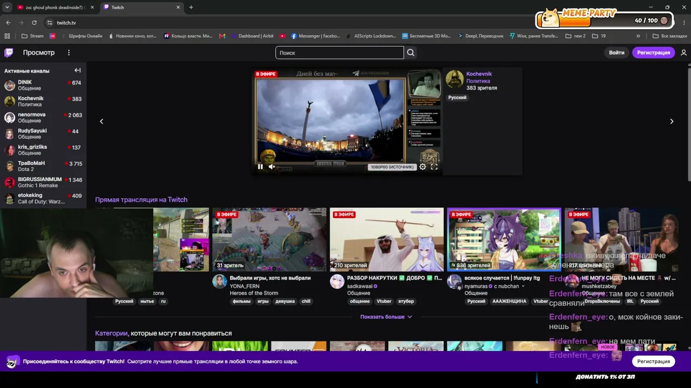Image resolution: width=691 pixels, height=388 pixels.
Task: Open the Chrome three-dot menu
Action: pyautogui.click(x=684, y=23)
